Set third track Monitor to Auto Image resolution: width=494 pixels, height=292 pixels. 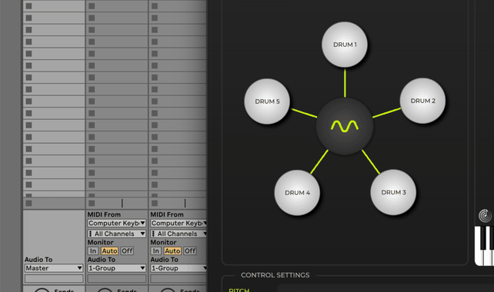(172, 251)
